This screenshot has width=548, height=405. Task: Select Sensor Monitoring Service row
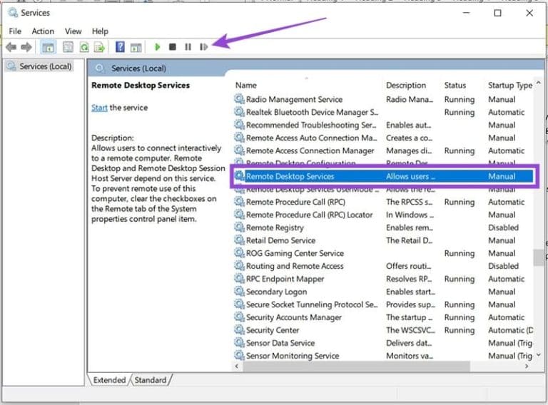(x=383, y=356)
